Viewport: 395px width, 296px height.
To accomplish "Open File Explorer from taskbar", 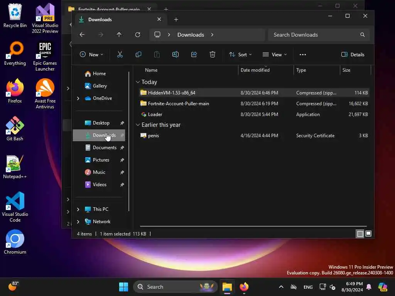I will click(x=227, y=287).
